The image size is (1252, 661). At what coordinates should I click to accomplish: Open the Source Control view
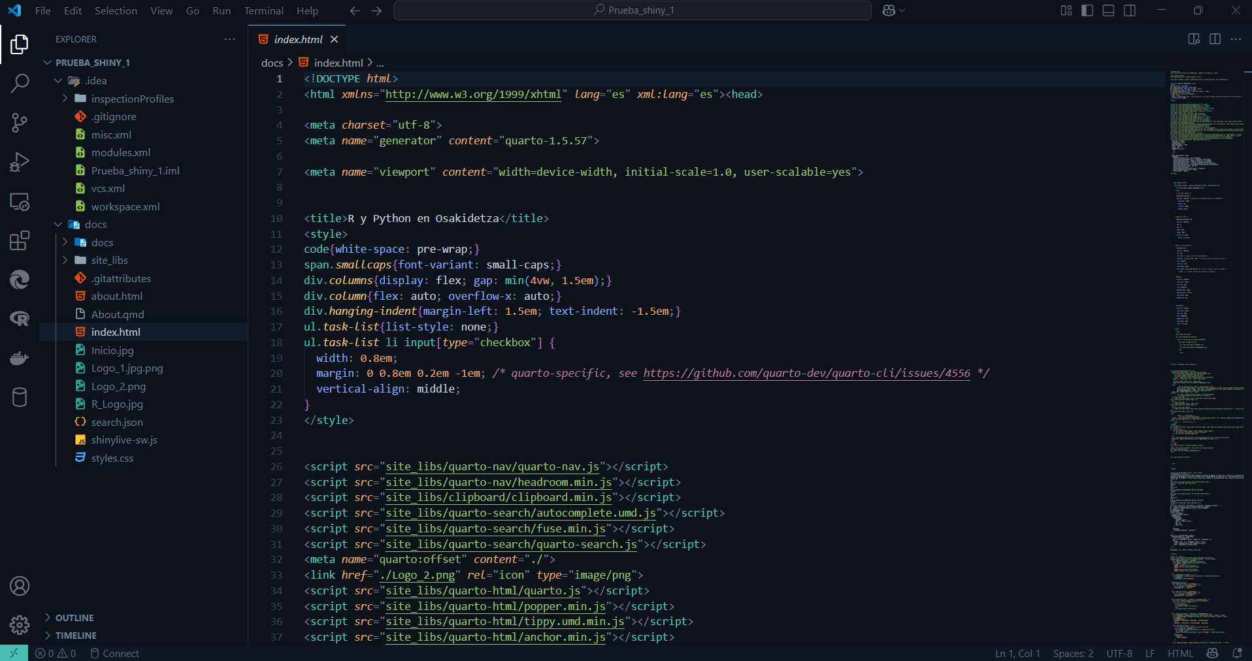click(x=20, y=122)
